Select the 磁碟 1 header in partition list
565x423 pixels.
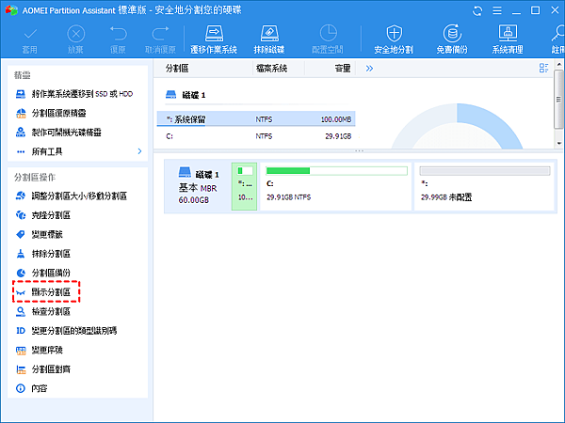pos(186,95)
